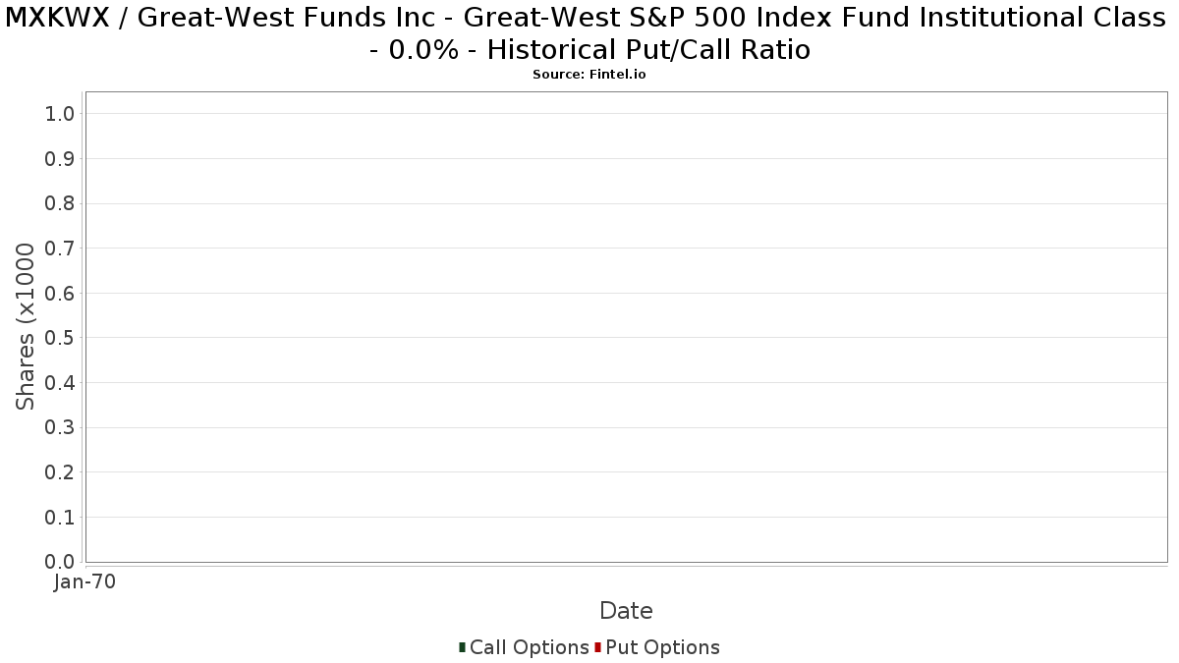Click the green Call Options legend swatch

(x=462, y=647)
